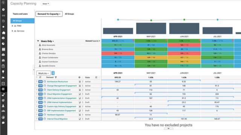Click the blue info icon beside Mark As
Viewport: 241px width, 135px height.
(53, 73)
